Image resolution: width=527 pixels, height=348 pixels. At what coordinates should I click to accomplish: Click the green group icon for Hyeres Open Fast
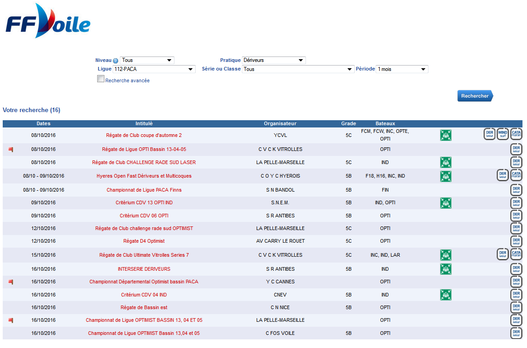coord(446,176)
